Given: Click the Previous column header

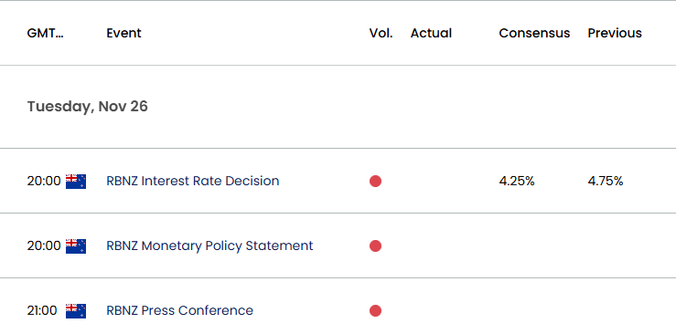Looking at the screenshot, I should [615, 33].
